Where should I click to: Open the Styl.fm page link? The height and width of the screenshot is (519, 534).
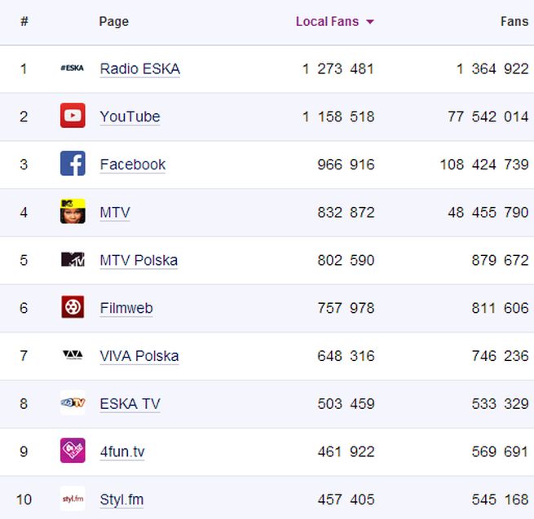(x=121, y=499)
